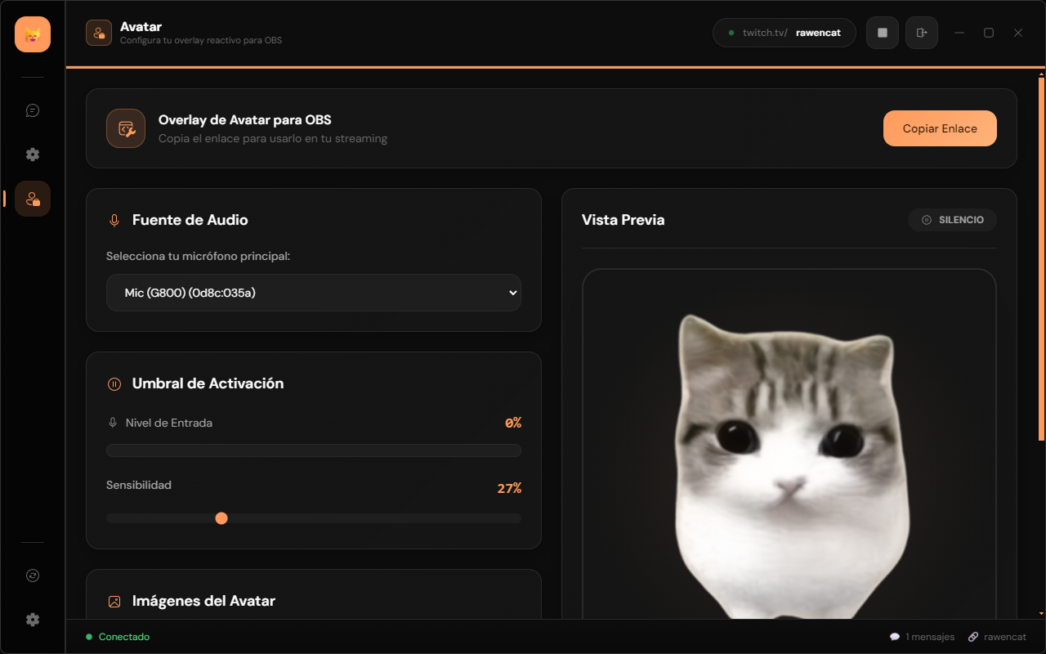This screenshot has height=654, width=1046.
Task: Click the "Imágenes del Avatar" heading
Action: (203, 601)
